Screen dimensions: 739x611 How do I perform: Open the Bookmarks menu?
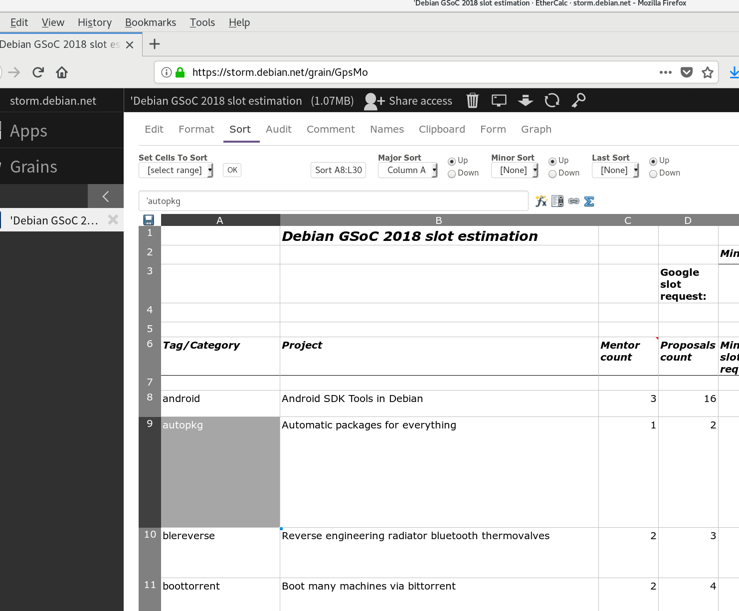tap(151, 22)
